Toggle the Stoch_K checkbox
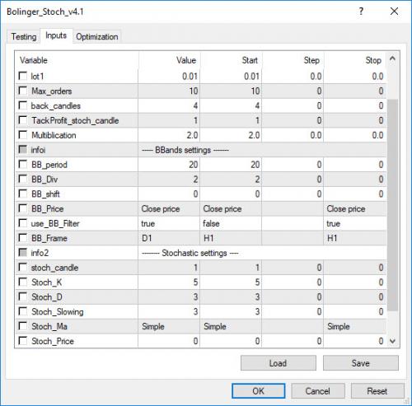Screen dimensions: 412x406 click(x=22, y=282)
